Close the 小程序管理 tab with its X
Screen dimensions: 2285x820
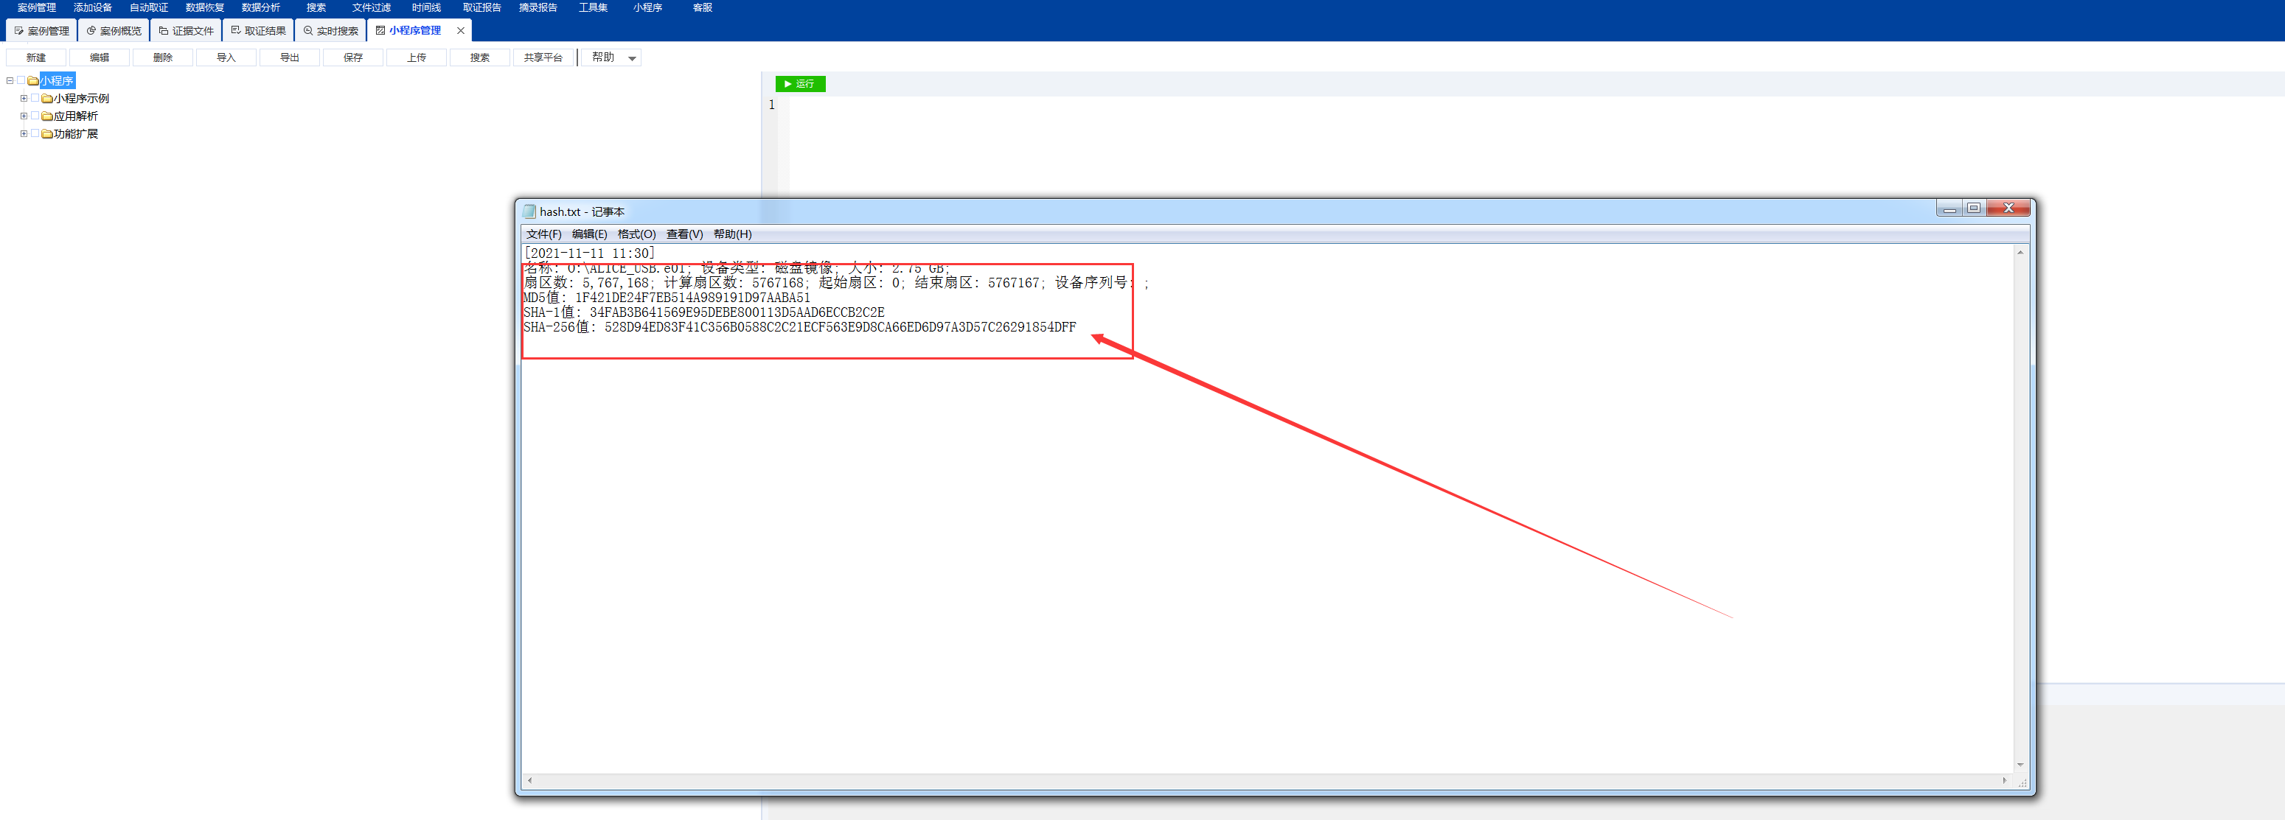pos(460,31)
